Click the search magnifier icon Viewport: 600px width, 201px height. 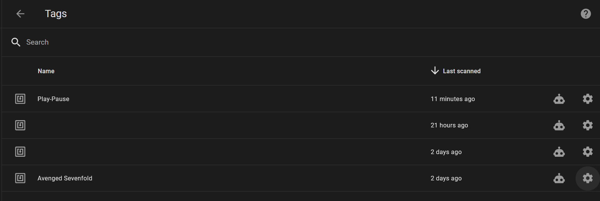click(x=16, y=42)
